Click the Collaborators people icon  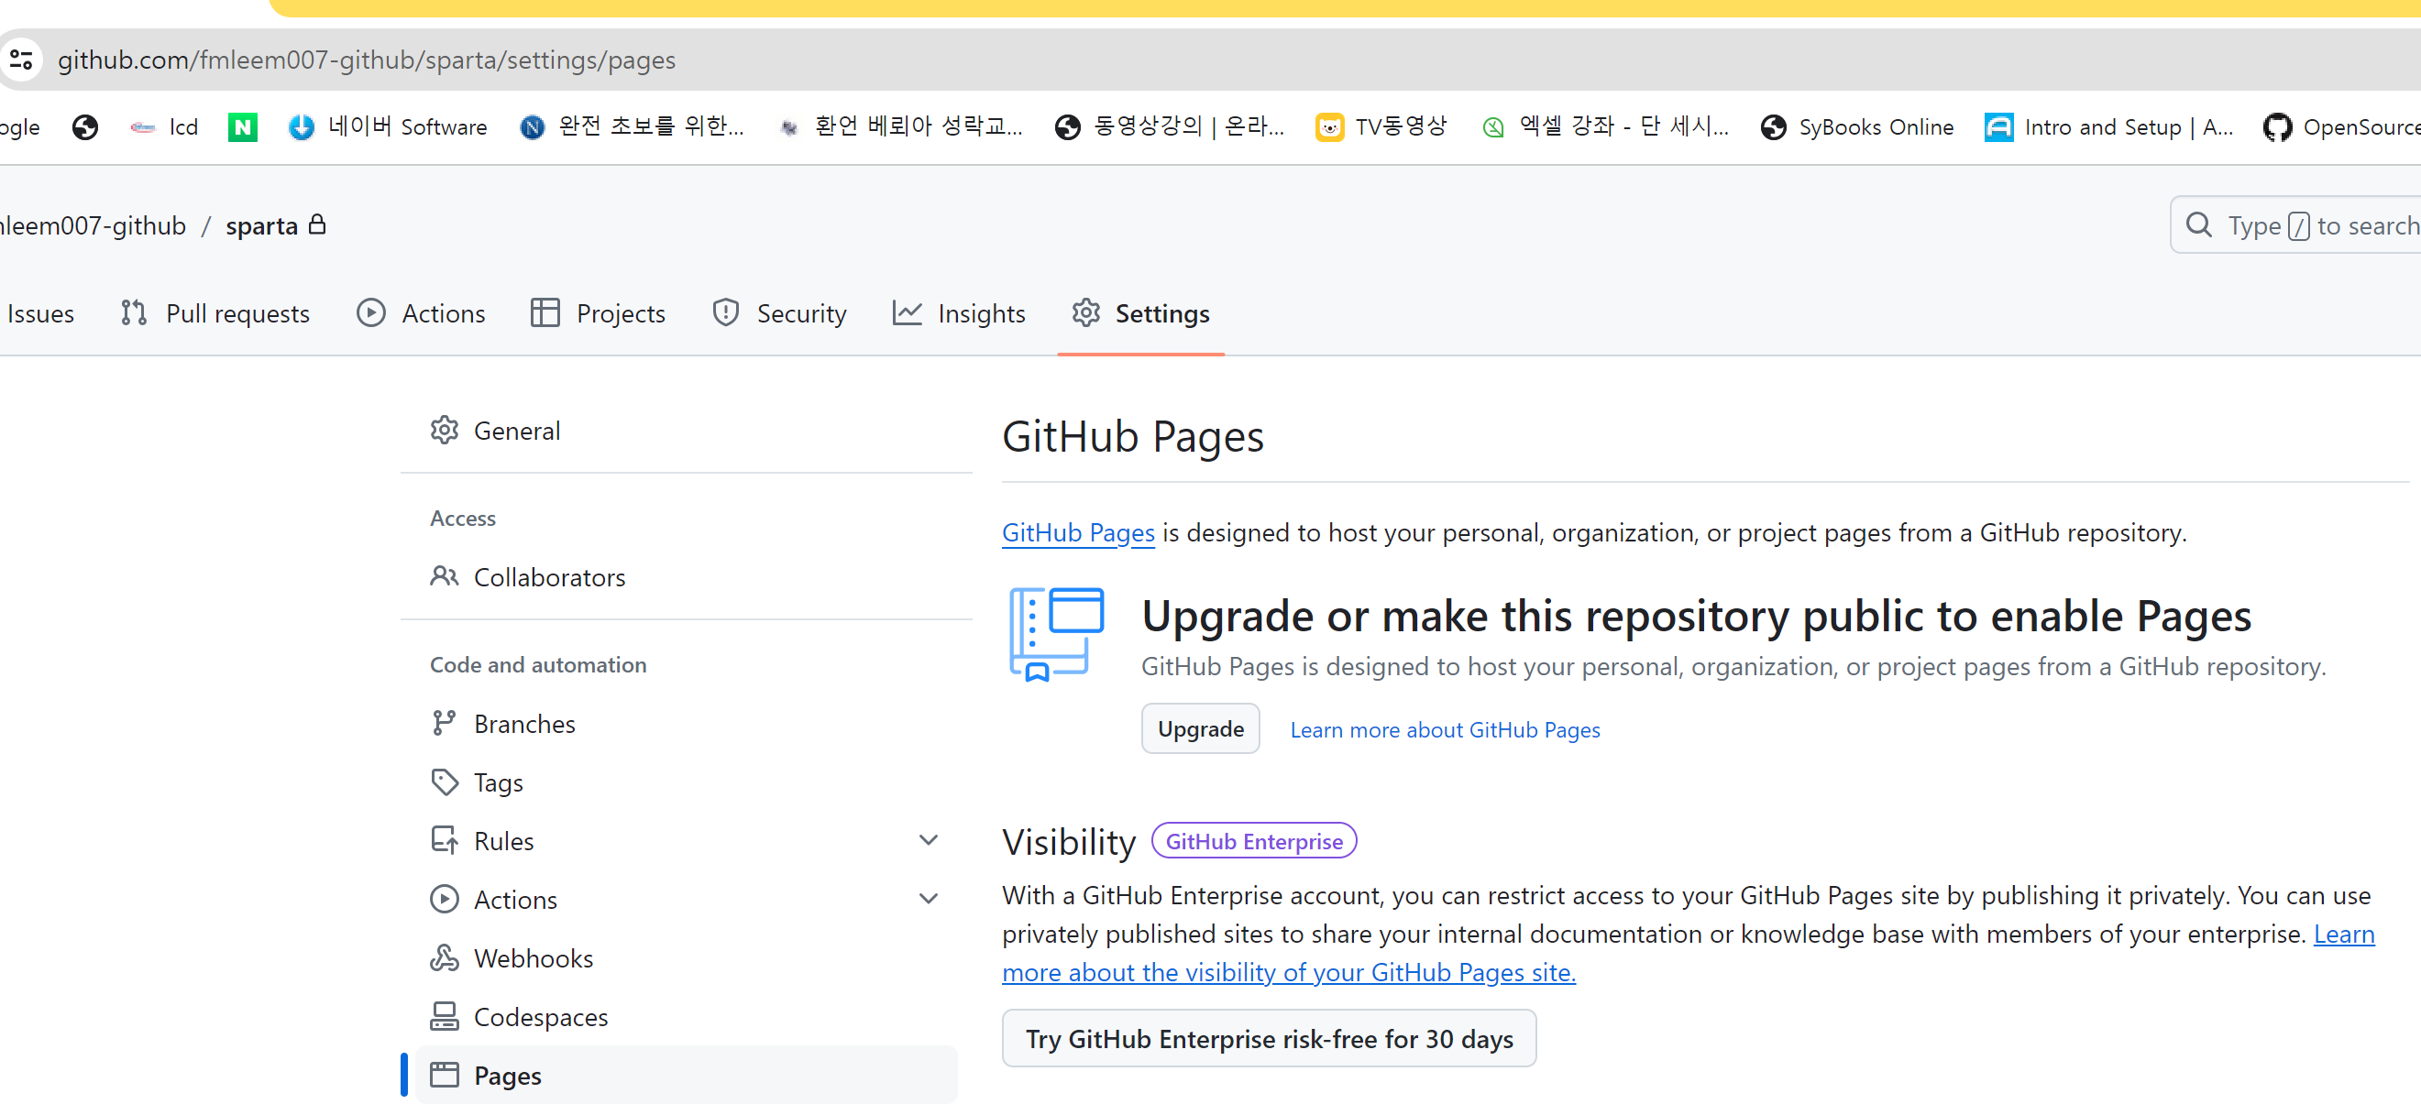tap(445, 577)
